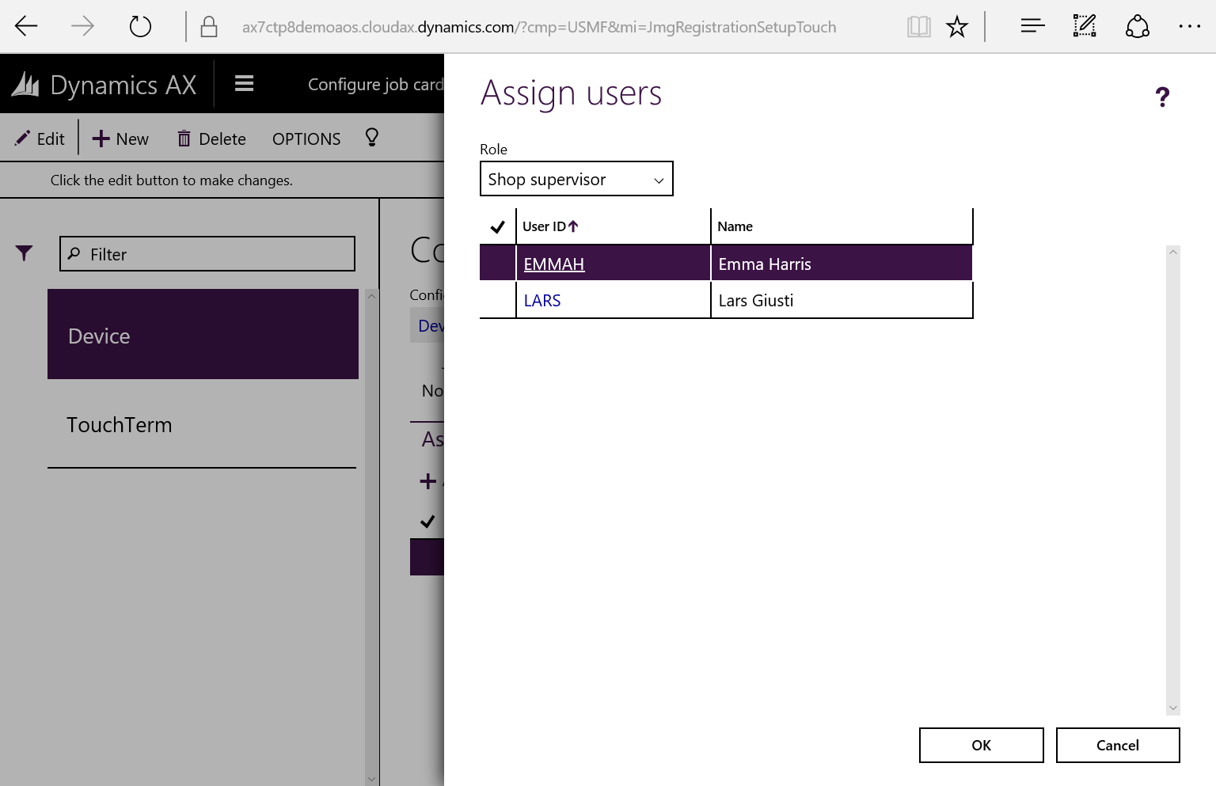Click the Edit toolbar button
Screen dimensions: 1216x786
tap(40, 139)
